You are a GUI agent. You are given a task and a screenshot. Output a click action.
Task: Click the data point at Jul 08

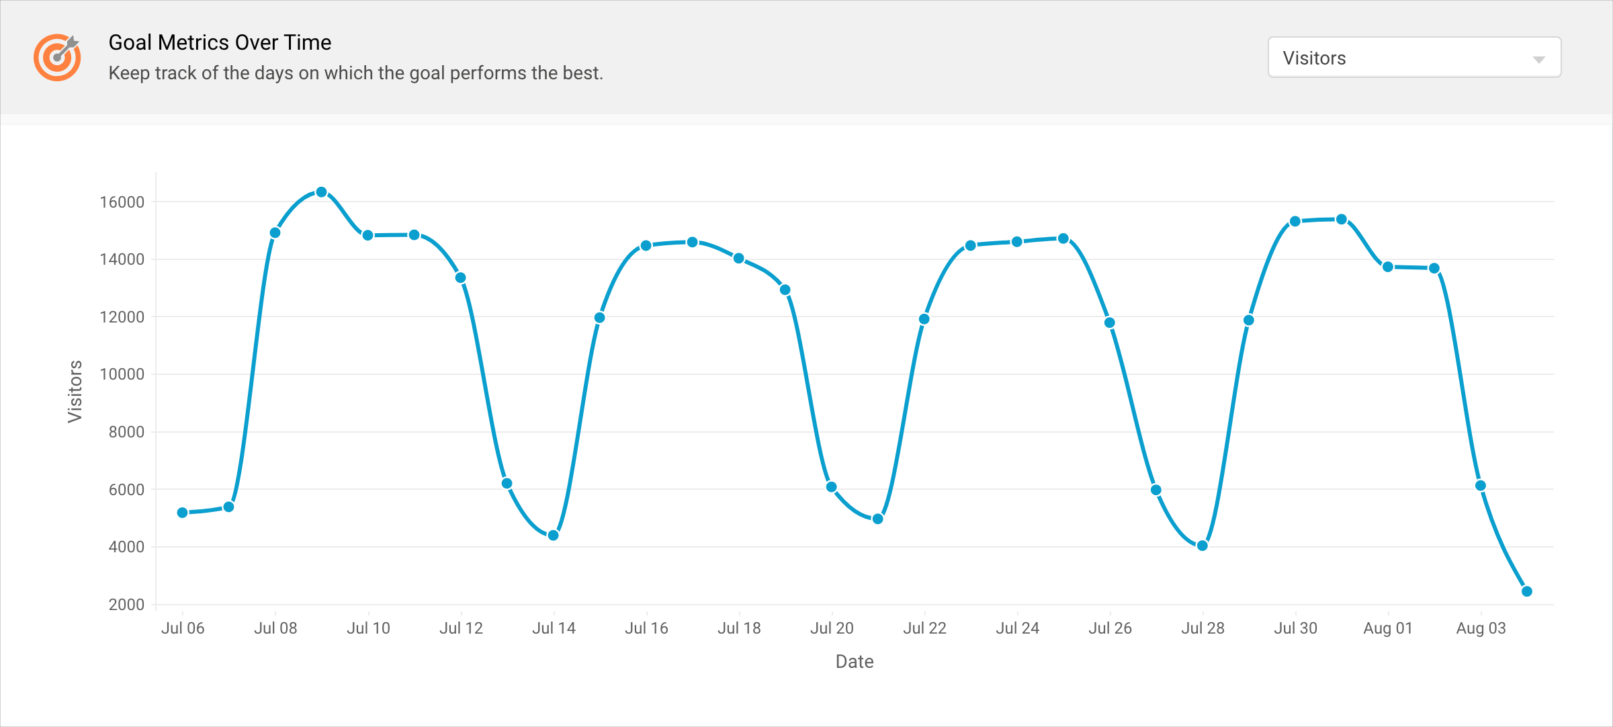[x=275, y=232]
